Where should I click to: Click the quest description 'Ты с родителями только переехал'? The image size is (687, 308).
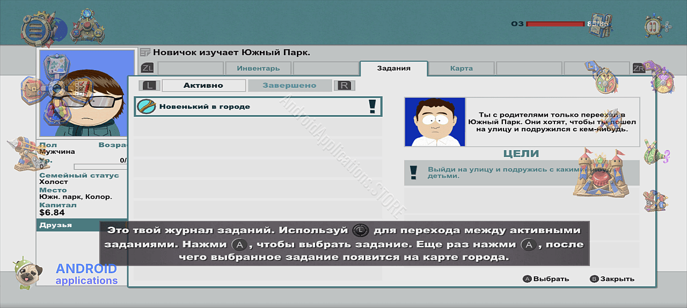552,122
